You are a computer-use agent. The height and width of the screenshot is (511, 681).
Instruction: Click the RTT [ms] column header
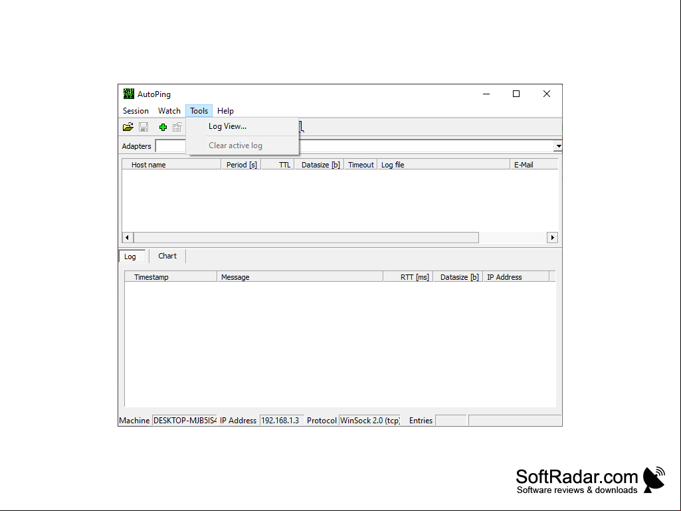[408, 277]
